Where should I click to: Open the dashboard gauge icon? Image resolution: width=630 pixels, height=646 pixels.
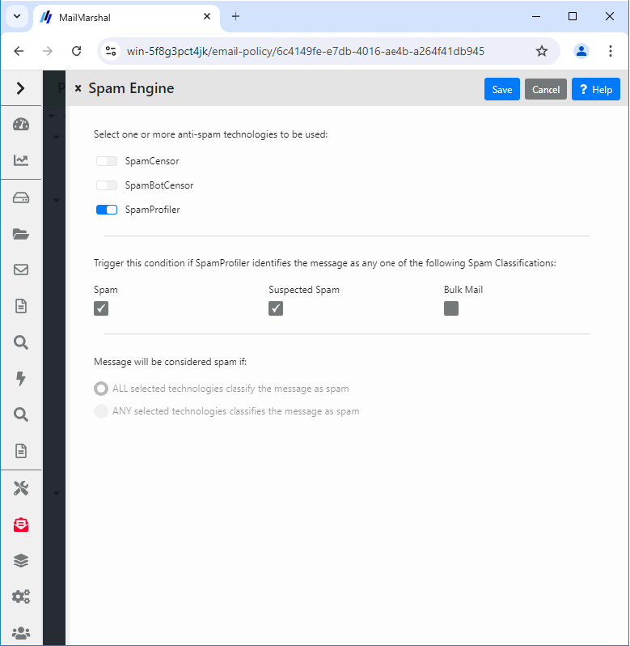(21, 125)
